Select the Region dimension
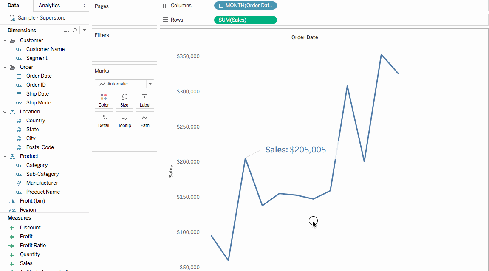Image resolution: width=489 pixels, height=271 pixels. click(28, 209)
